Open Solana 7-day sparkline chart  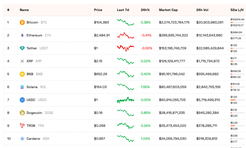click(126, 87)
